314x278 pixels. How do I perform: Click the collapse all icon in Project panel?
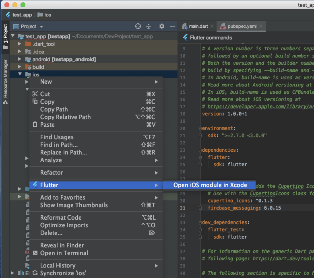coord(149,26)
